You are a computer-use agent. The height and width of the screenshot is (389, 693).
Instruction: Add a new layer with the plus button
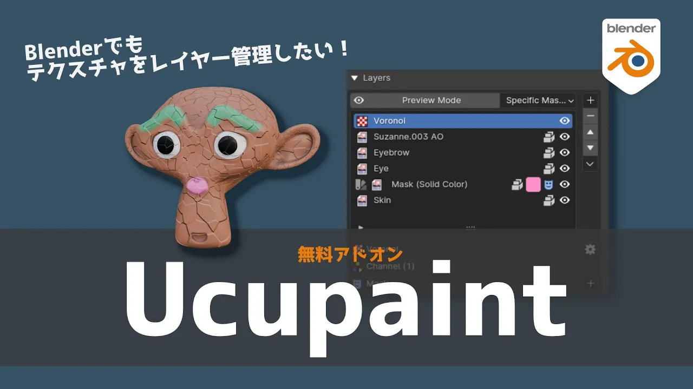(591, 100)
